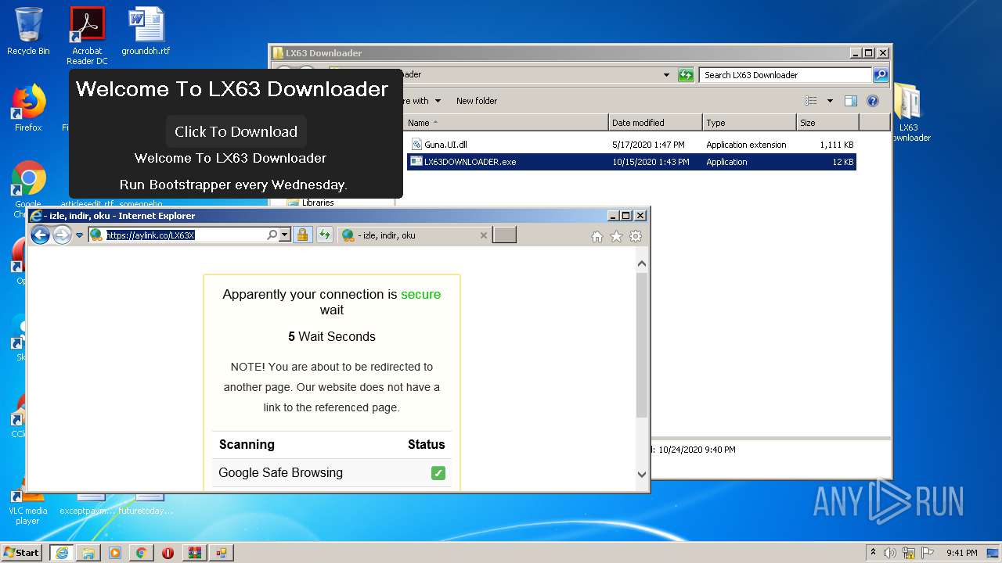Click the IE vertical scrollbar thumb
The height and width of the screenshot is (563, 1002).
tap(642, 345)
